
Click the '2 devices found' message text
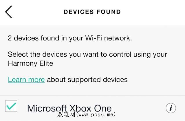point(70,38)
